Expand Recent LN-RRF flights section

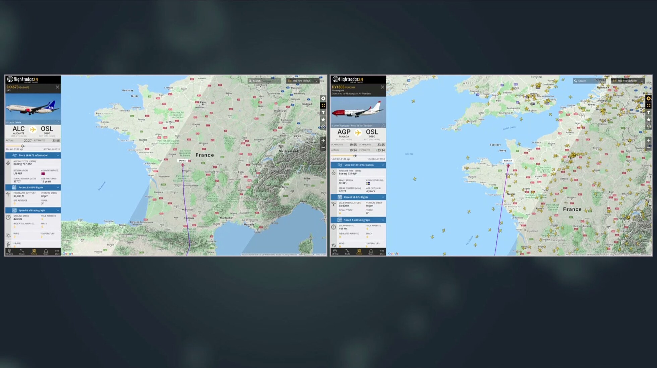click(33, 187)
